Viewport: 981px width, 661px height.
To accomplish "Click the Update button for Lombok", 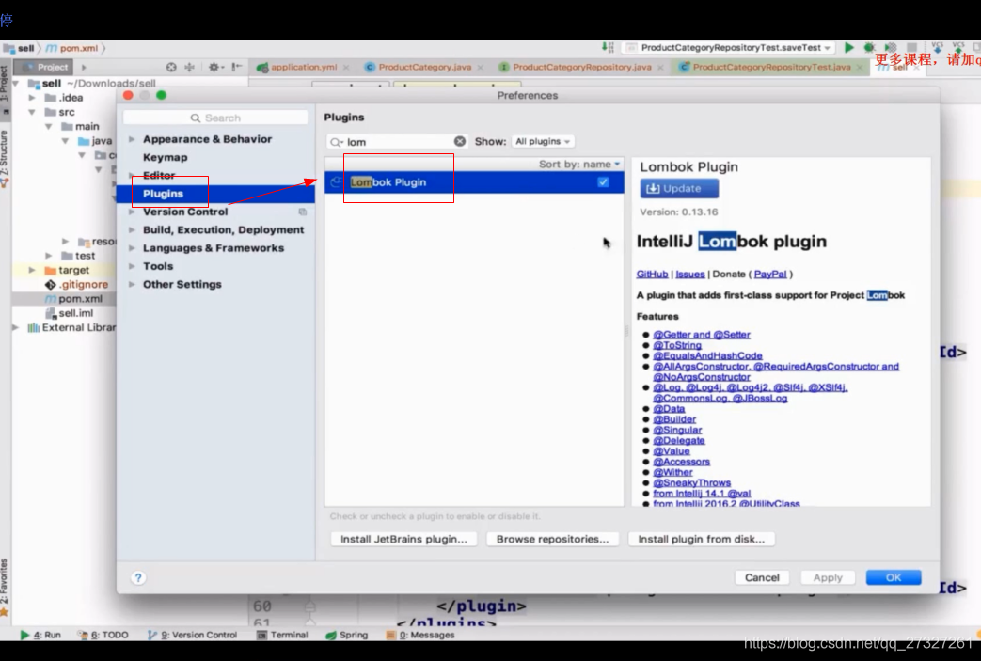I will pos(679,188).
